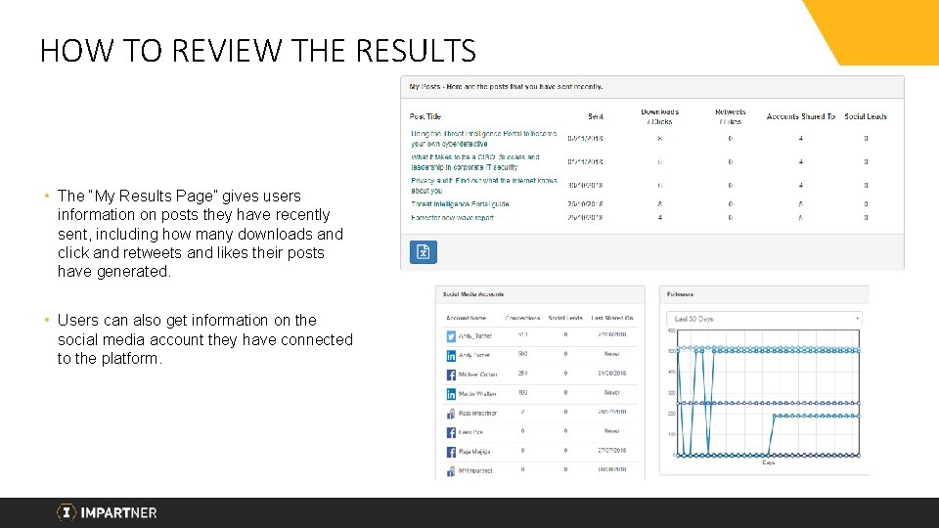This screenshot has height=528, width=939.
Task: Open the 'Last 30 Days' followers dropdown
Action: pyautogui.click(x=764, y=319)
